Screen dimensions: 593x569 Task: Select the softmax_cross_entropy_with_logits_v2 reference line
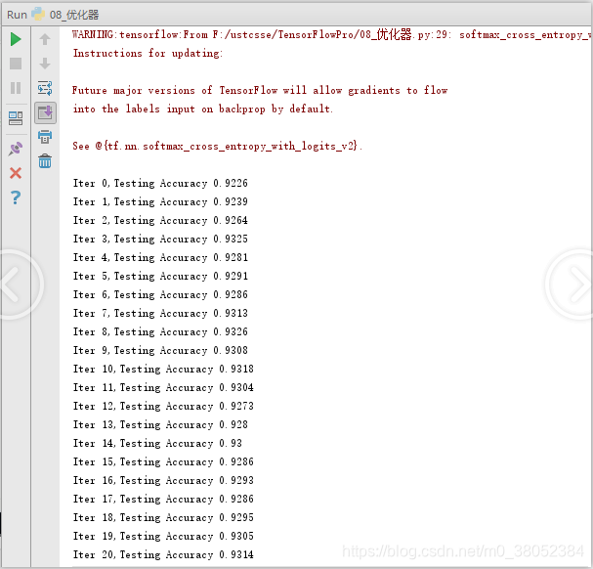tap(218, 146)
